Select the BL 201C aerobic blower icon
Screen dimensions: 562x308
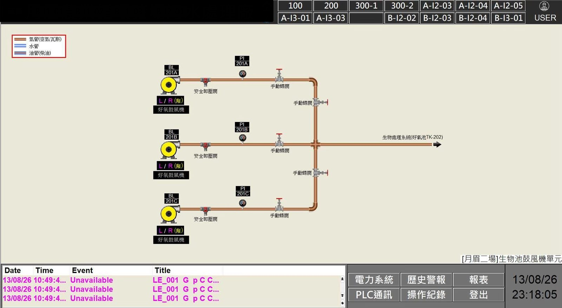(170, 214)
